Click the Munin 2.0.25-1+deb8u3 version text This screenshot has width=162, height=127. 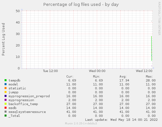(x=81, y=123)
